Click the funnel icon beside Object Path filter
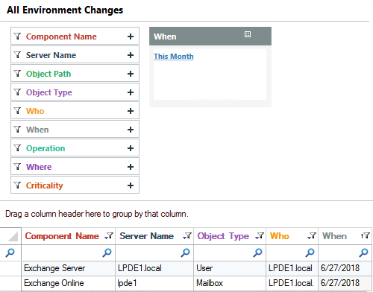The width and height of the screenshot is (373, 292). click(x=17, y=74)
